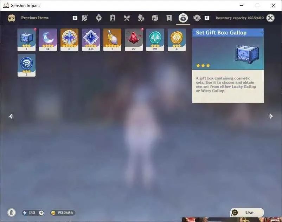282x222 pixels.
Task: Open the Materials tab flower icon
Action: (x=141, y=18)
